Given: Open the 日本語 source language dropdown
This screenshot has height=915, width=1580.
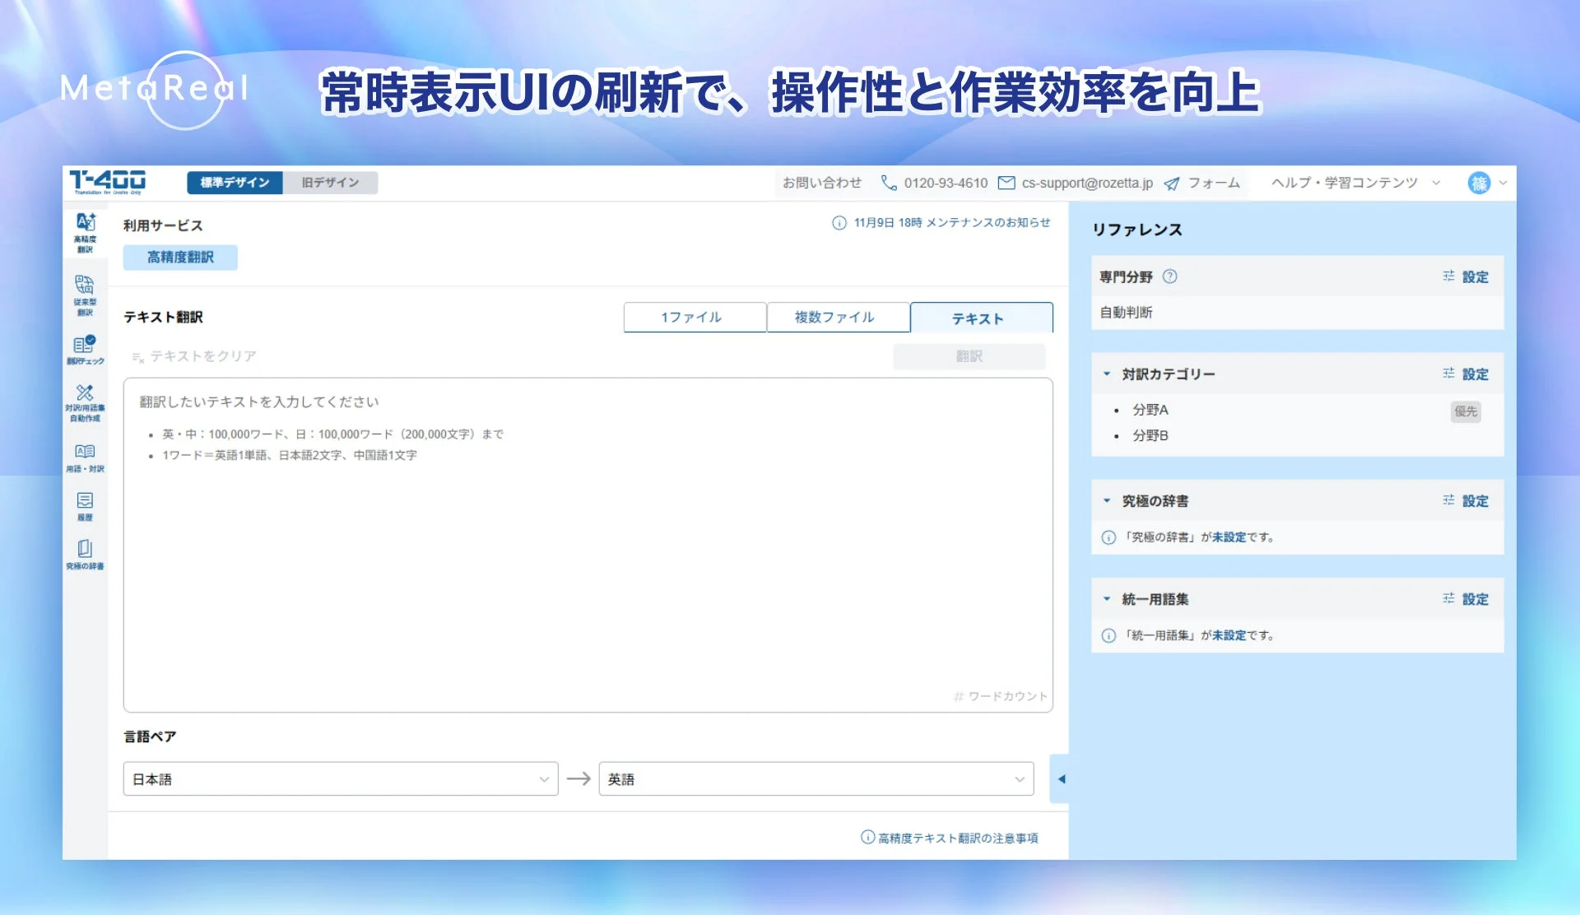Looking at the screenshot, I should (x=340, y=778).
